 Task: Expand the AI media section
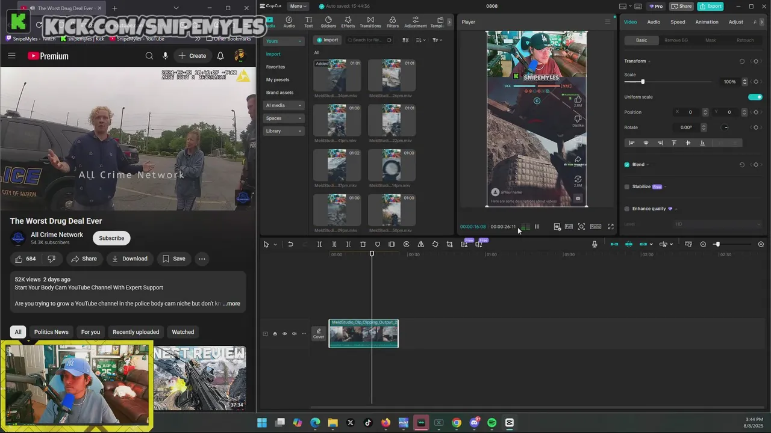pos(284,105)
